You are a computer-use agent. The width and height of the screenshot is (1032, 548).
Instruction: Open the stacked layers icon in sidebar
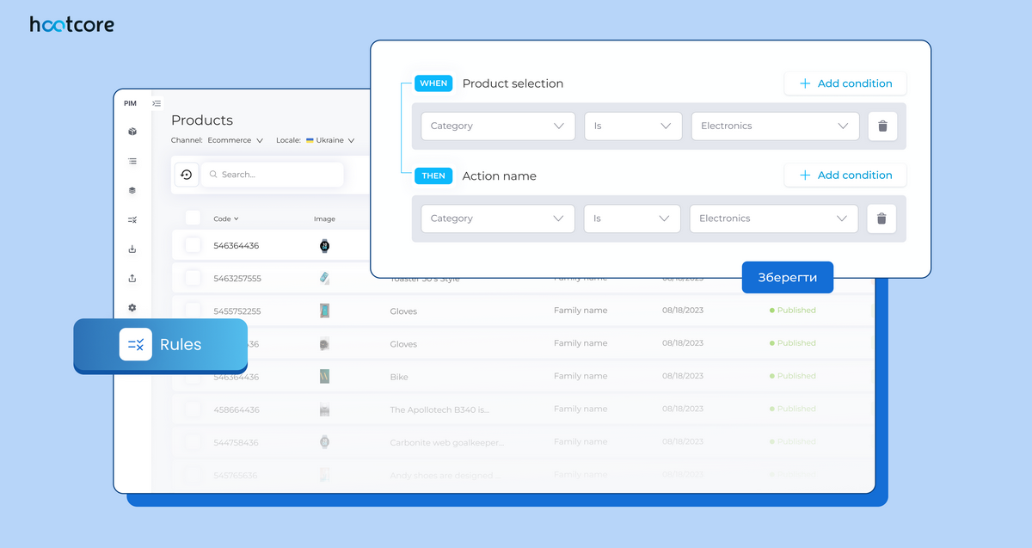click(x=132, y=191)
